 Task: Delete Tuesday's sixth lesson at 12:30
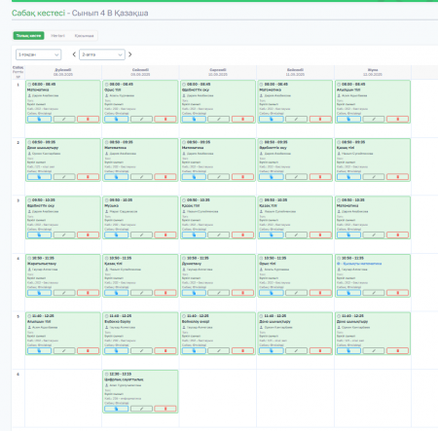point(165,409)
